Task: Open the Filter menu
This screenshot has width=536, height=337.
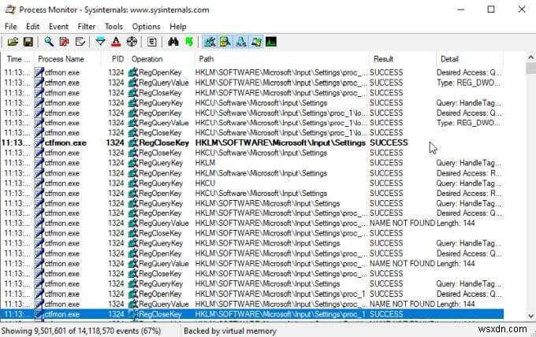Action: (x=87, y=26)
